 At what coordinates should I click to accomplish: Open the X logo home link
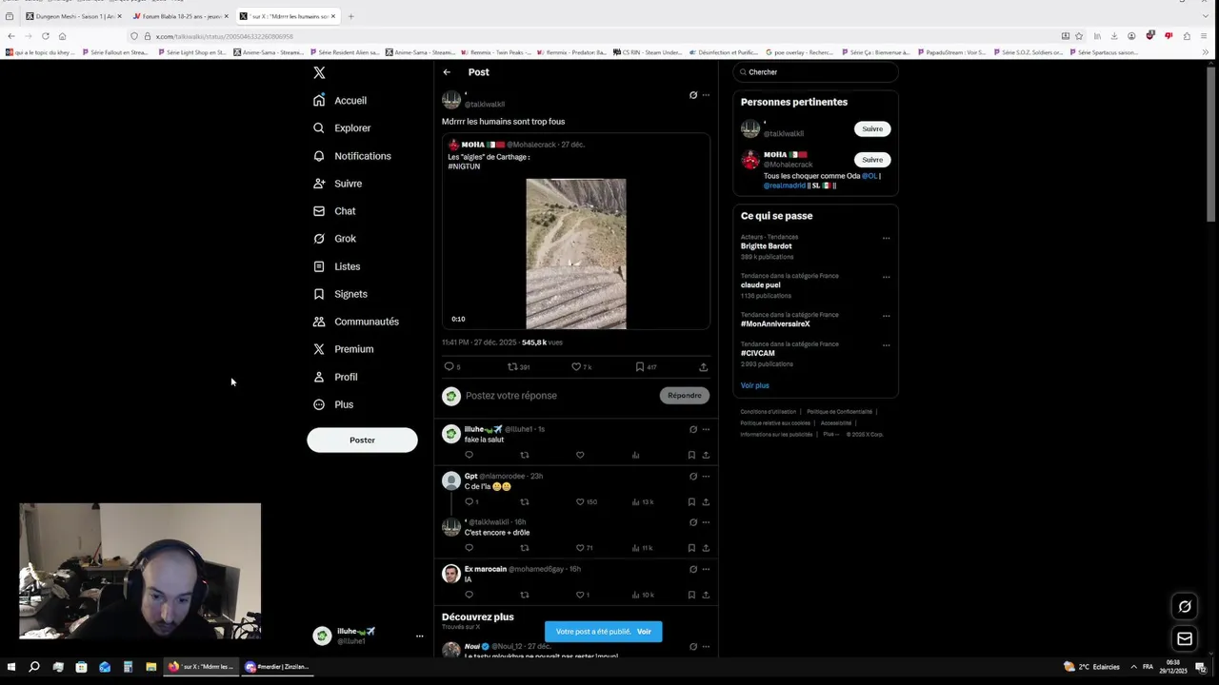coord(319,72)
